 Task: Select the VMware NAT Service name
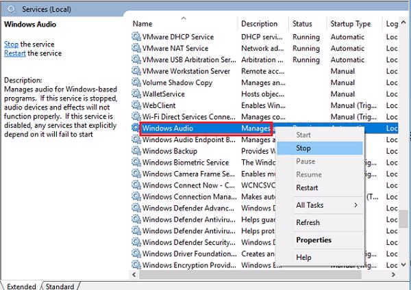175,49
